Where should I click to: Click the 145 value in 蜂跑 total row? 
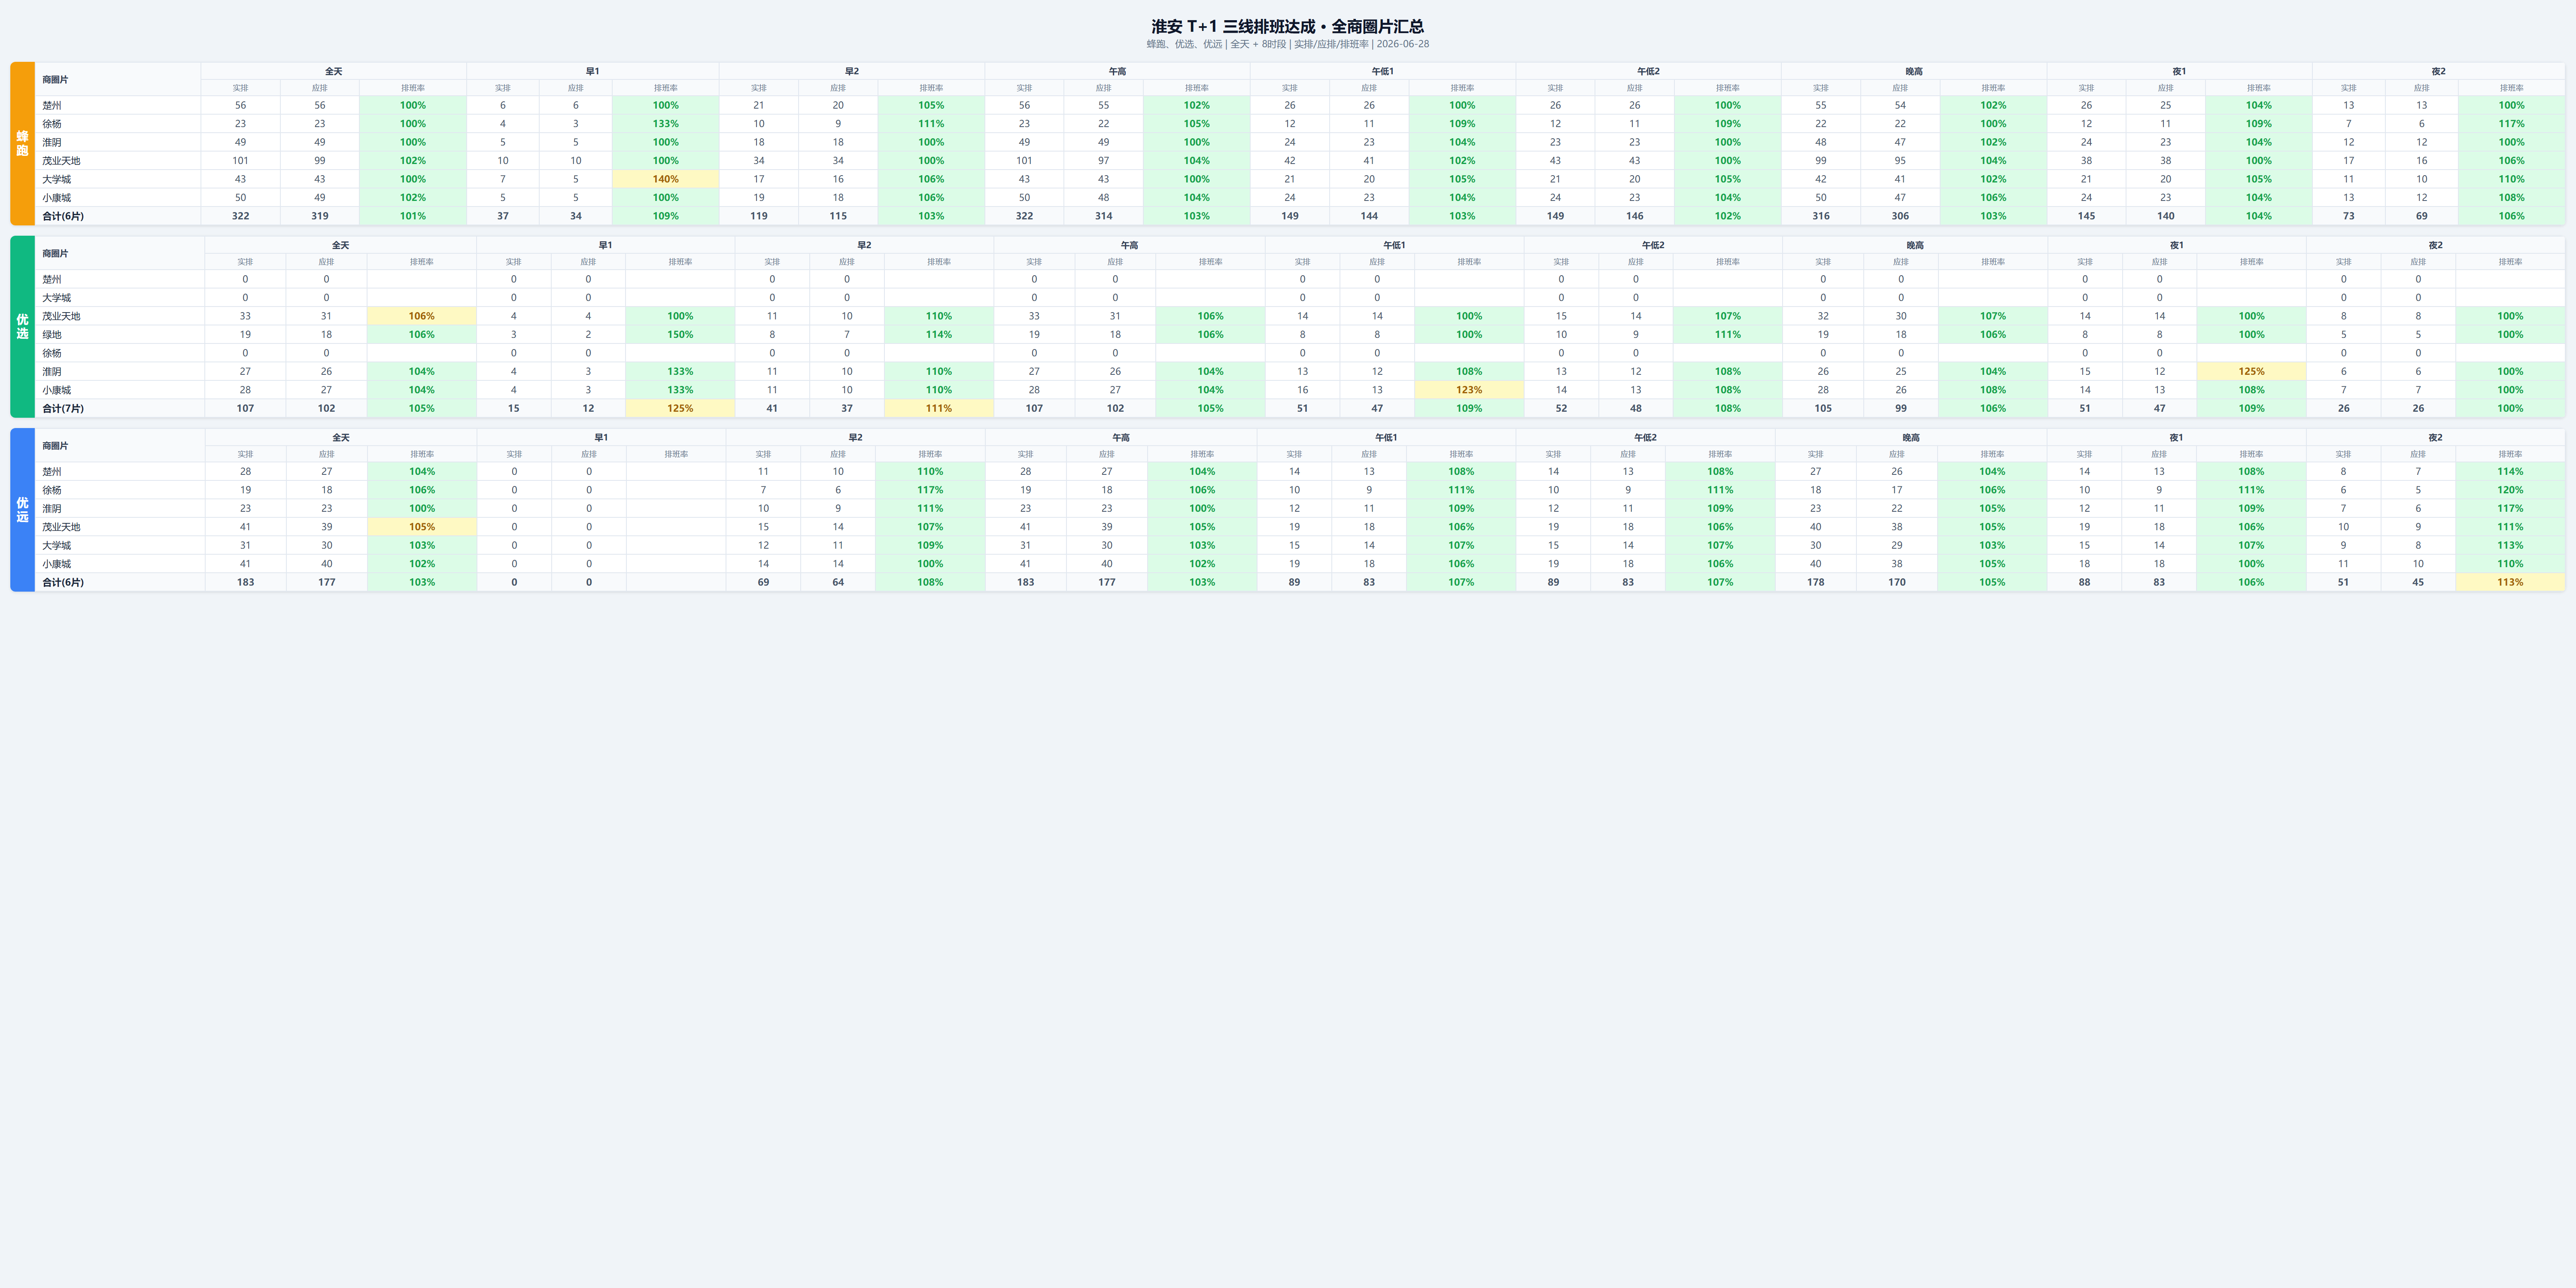(2086, 216)
